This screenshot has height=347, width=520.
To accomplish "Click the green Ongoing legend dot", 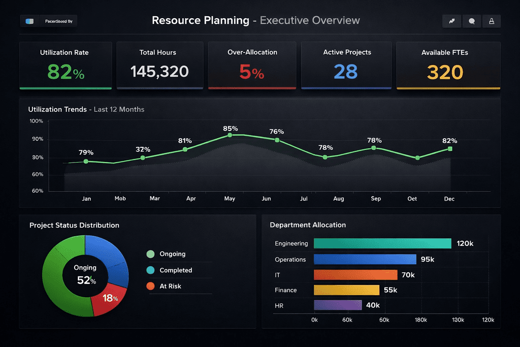I will coord(150,254).
